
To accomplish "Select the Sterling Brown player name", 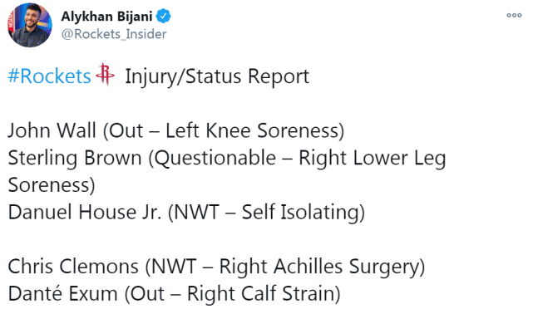I will (x=75, y=158).
